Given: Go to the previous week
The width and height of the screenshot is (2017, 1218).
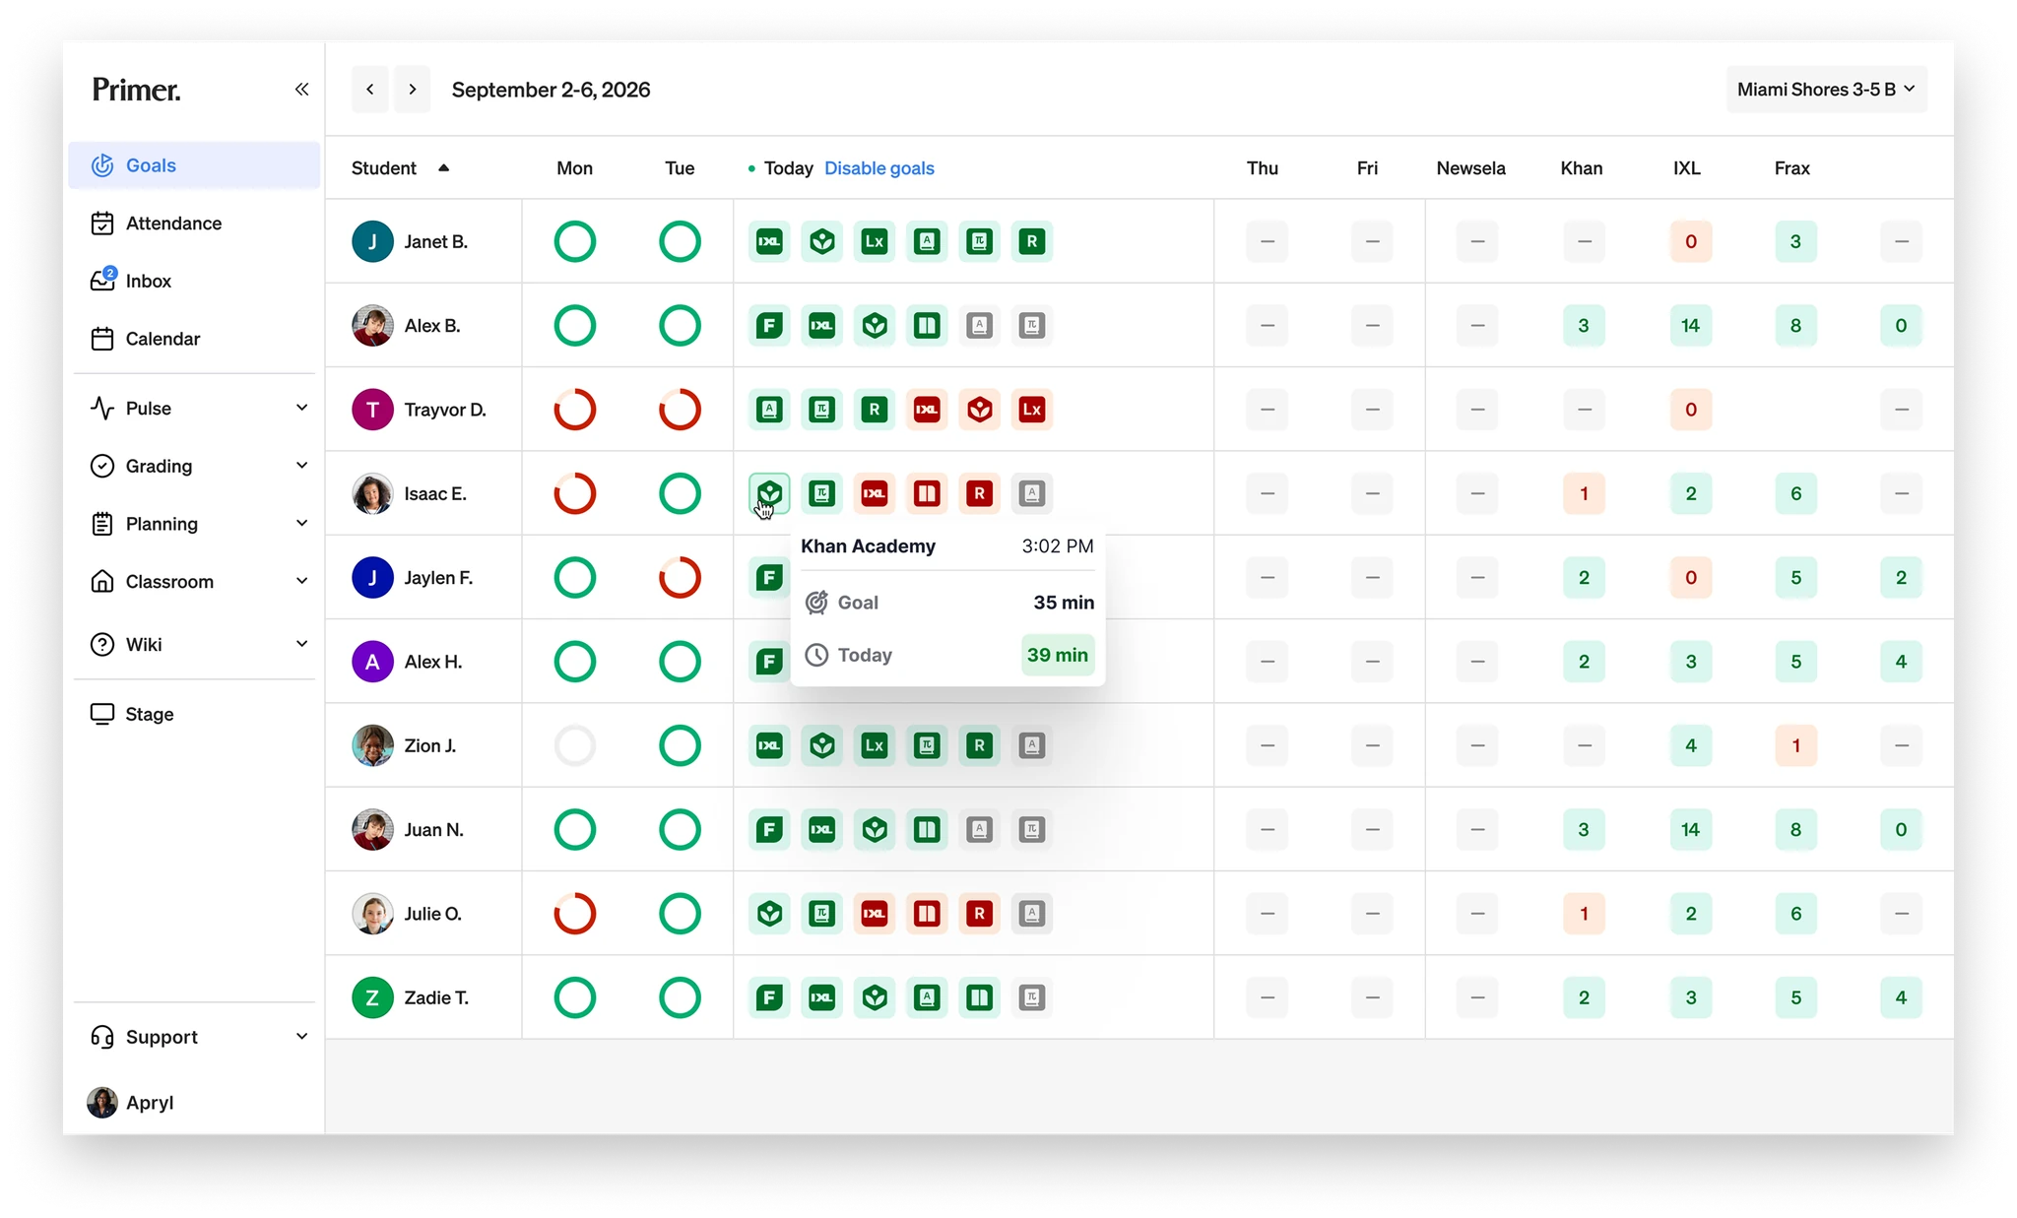Looking at the screenshot, I should tap(370, 90).
